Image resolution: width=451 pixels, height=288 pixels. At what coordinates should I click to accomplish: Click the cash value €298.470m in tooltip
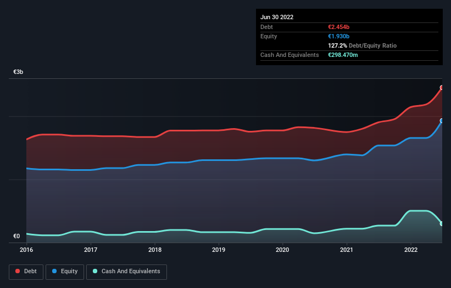pyautogui.click(x=343, y=55)
